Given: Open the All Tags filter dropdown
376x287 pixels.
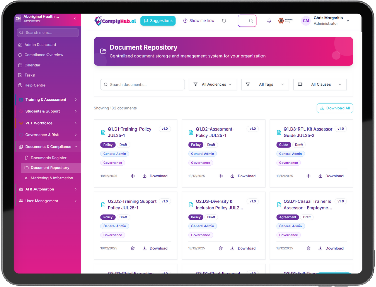Looking at the screenshot, I should (x=265, y=84).
